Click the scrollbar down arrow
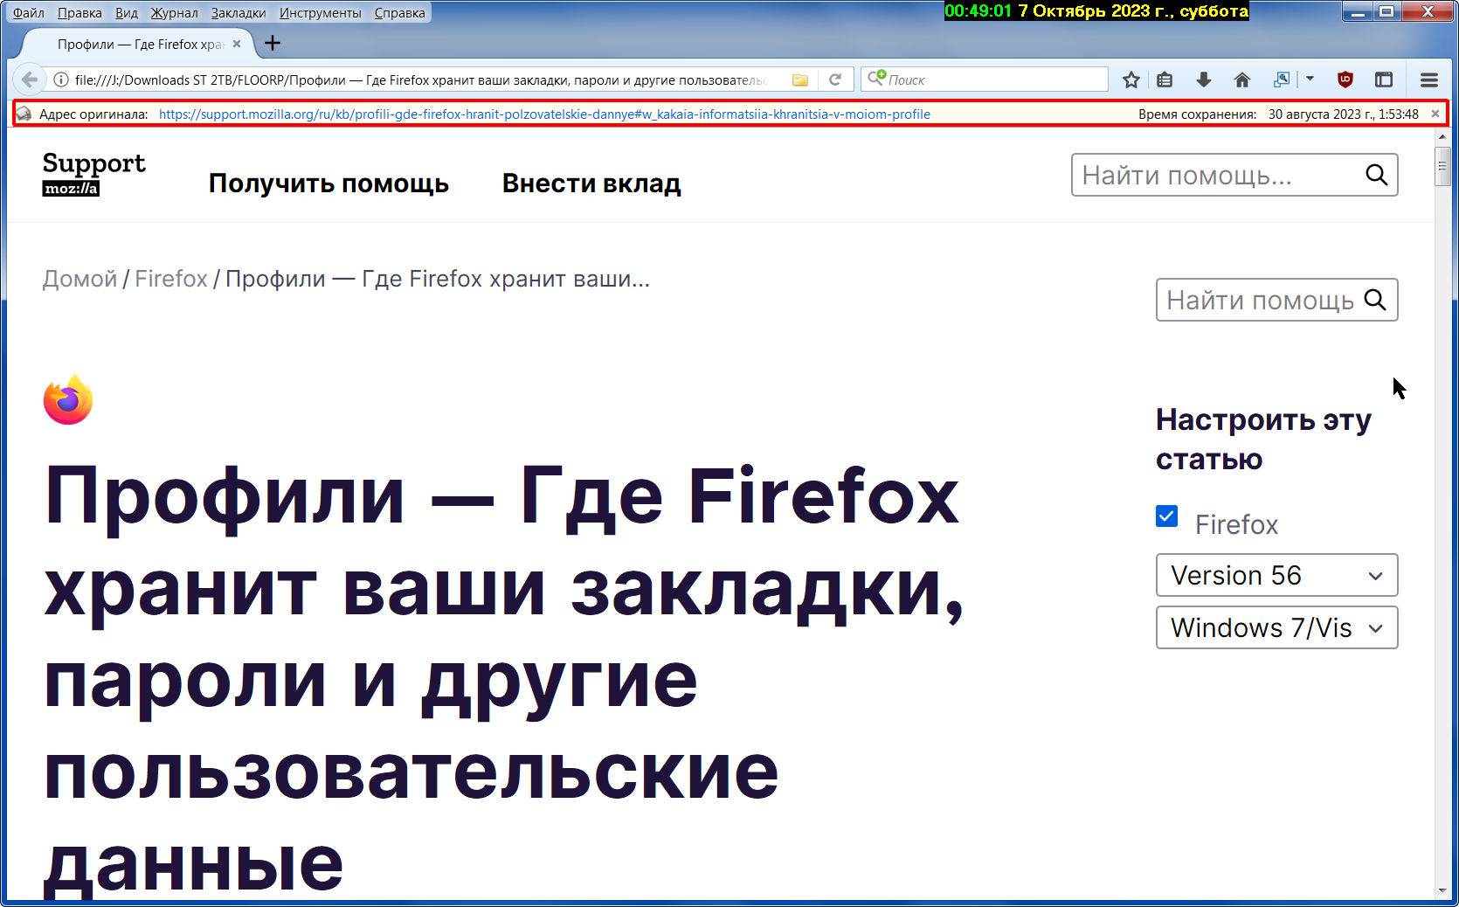The height and width of the screenshot is (907, 1459). coord(1442,890)
